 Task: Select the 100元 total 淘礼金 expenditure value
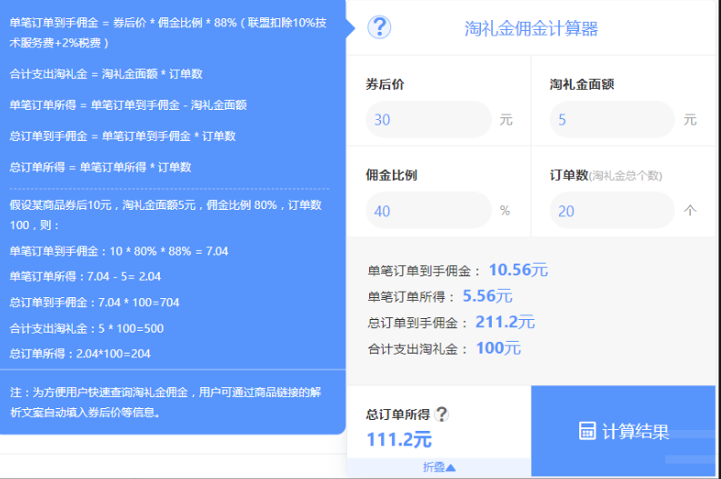[x=498, y=348]
